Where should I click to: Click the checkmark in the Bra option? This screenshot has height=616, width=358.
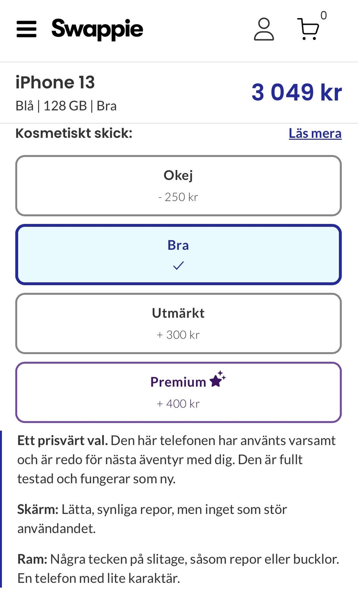pos(179,266)
